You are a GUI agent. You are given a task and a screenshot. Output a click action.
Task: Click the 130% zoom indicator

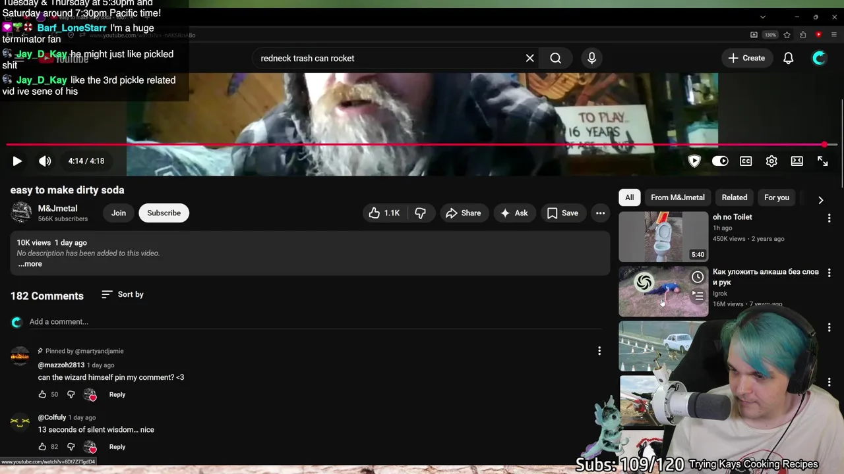pyautogui.click(x=770, y=35)
